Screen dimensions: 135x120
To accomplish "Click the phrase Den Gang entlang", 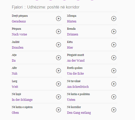I will click(79, 113).
